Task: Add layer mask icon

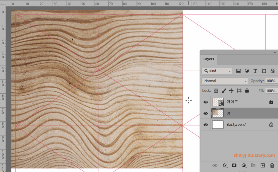Action: 234,165
